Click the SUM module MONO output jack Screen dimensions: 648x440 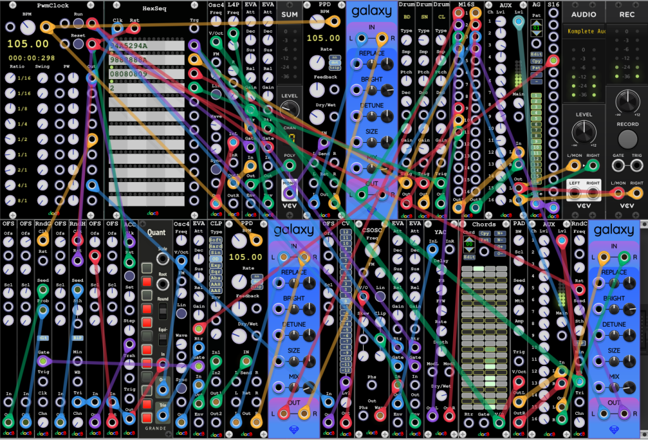[289, 192]
